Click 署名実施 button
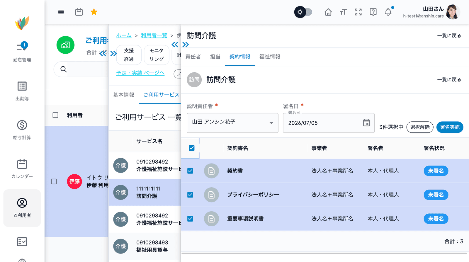This screenshot has height=262, width=469. (x=450, y=127)
